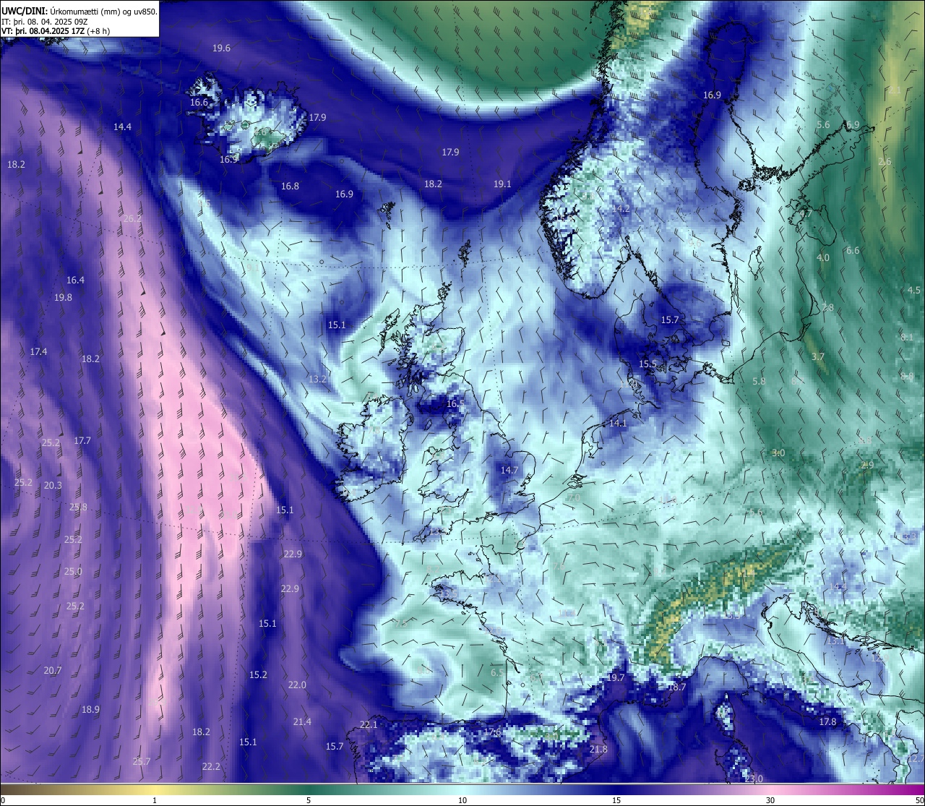Select the 1 label on the colour scale

[155, 800]
